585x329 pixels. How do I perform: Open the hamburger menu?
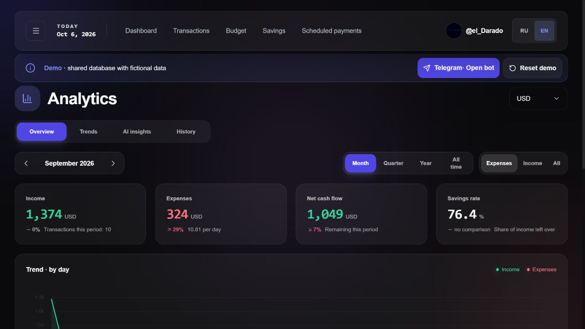click(36, 31)
